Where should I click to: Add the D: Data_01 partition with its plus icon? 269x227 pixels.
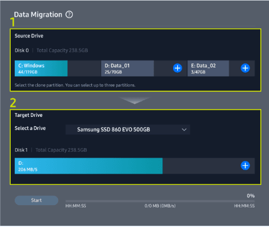177,68
